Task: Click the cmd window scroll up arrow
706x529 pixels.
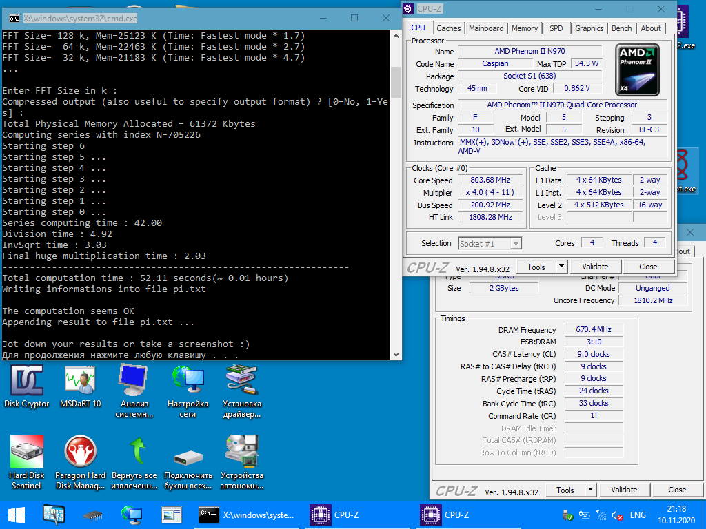Action: pos(396,36)
